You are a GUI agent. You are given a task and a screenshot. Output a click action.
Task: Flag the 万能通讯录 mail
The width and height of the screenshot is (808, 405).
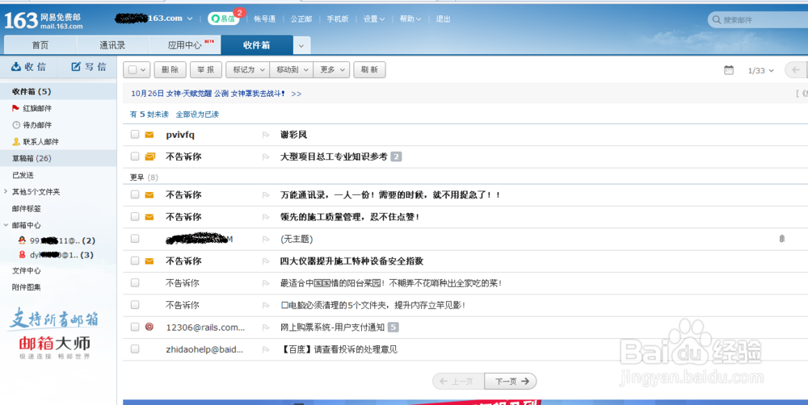tap(266, 195)
